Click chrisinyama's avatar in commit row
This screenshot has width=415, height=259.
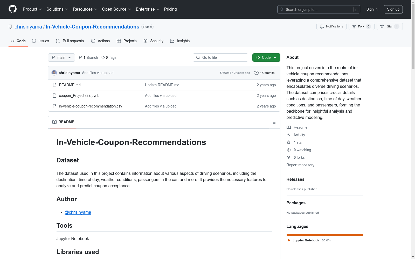tap(54, 73)
